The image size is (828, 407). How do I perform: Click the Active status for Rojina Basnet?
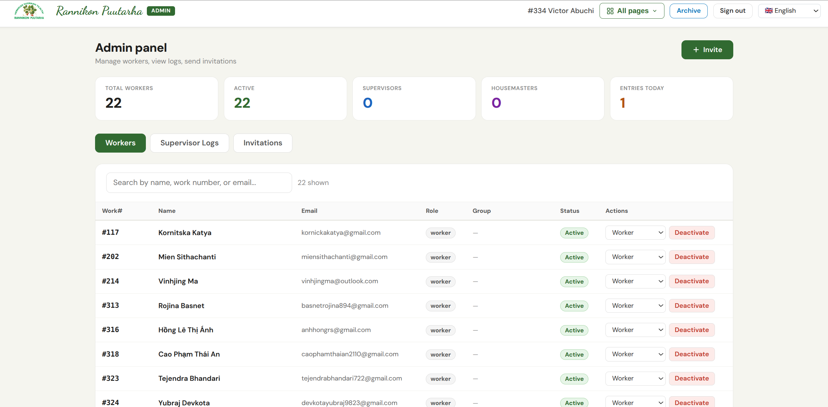(574, 306)
